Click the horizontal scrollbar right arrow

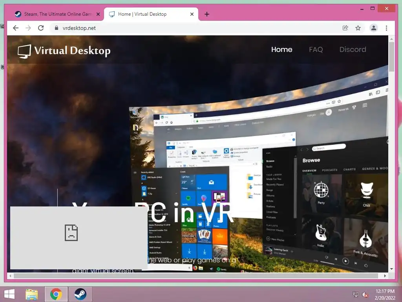pyautogui.click(x=385, y=276)
